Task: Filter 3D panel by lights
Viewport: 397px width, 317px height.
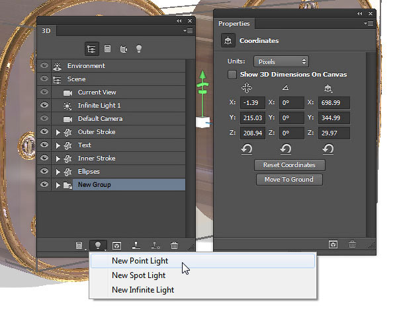Action: coord(139,49)
